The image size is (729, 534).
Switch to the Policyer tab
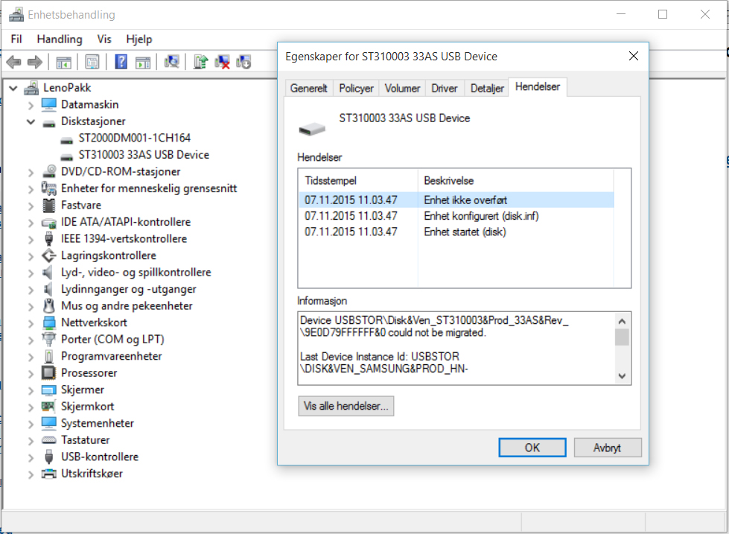[x=356, y=89]
